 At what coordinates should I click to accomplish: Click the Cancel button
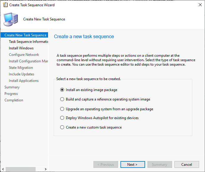click(x=187, y=164)
